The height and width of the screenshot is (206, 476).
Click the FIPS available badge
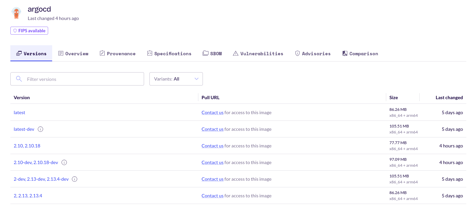(29, 30)
